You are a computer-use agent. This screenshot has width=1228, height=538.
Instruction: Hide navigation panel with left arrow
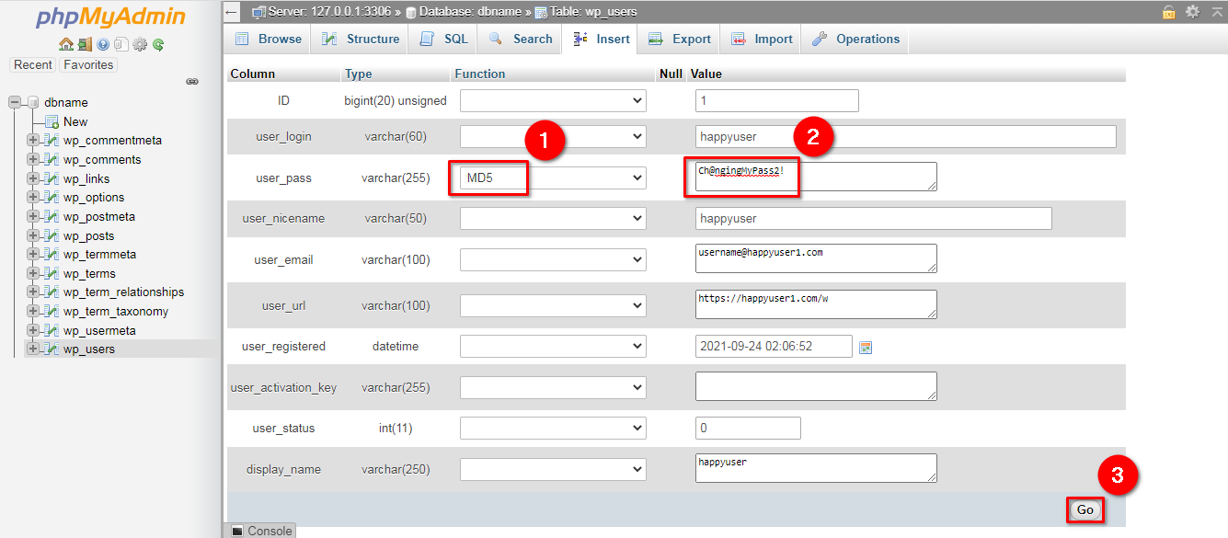[232, 12]
